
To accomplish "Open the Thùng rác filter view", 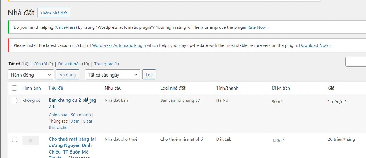I will click(104, 64).
